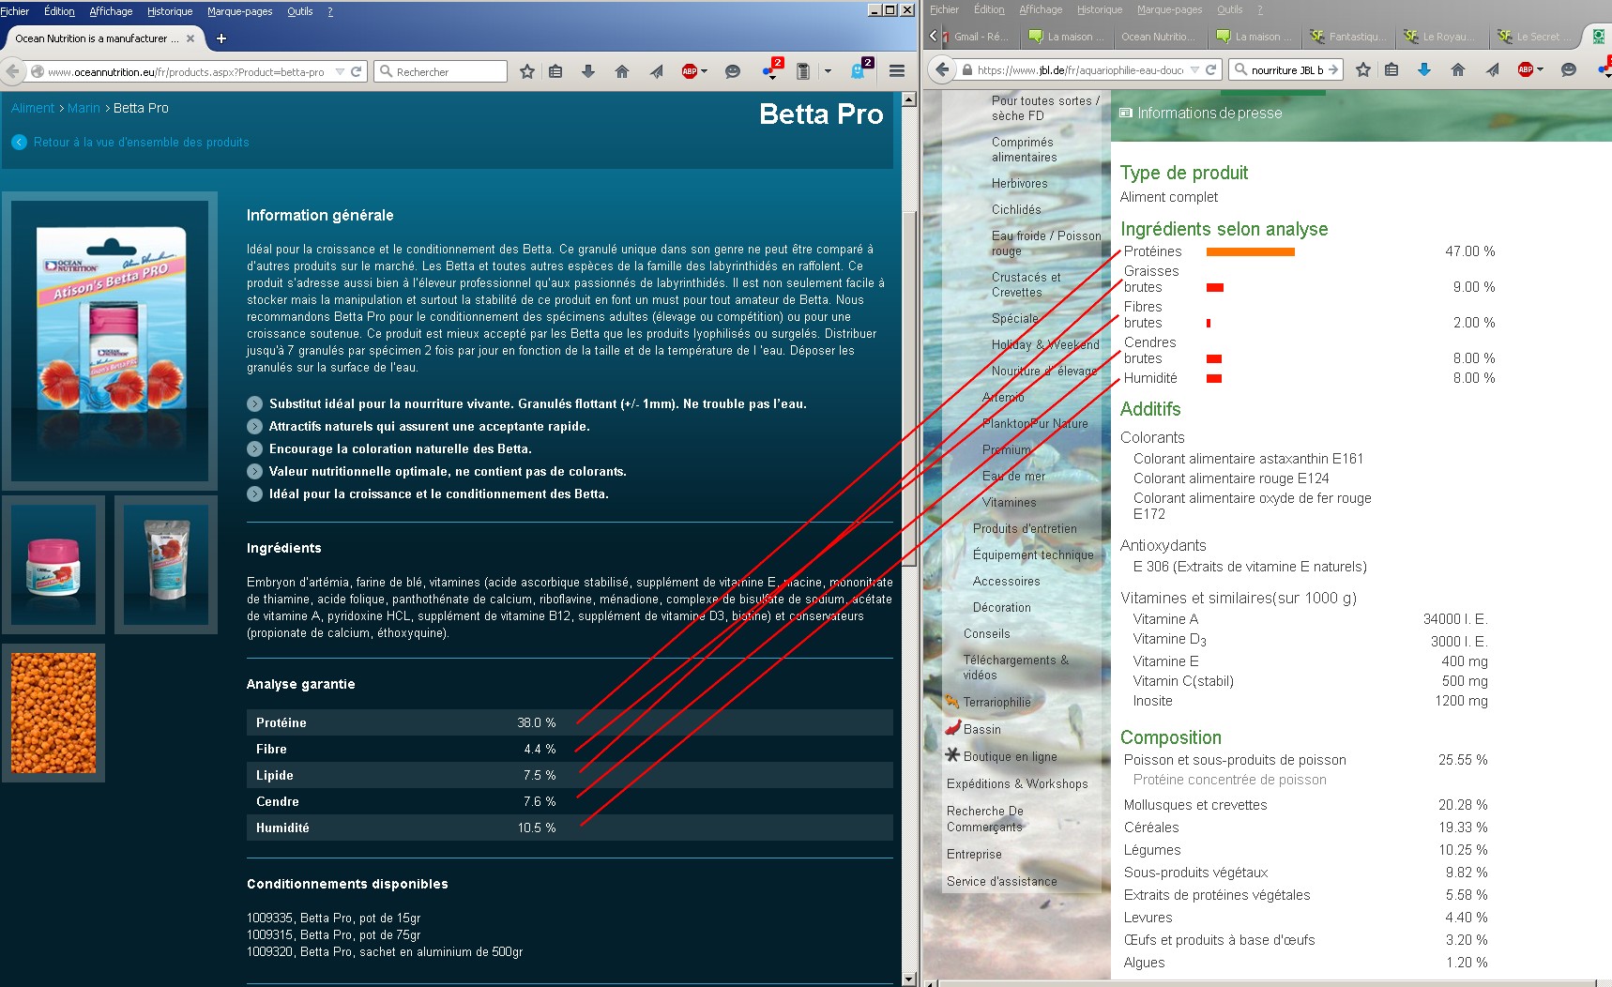Image resolution: width=1612 pixels, height=987 pixels.
Task: Bookmark oceannutrition page with the star icon
Action: click(x=527, y=71)
